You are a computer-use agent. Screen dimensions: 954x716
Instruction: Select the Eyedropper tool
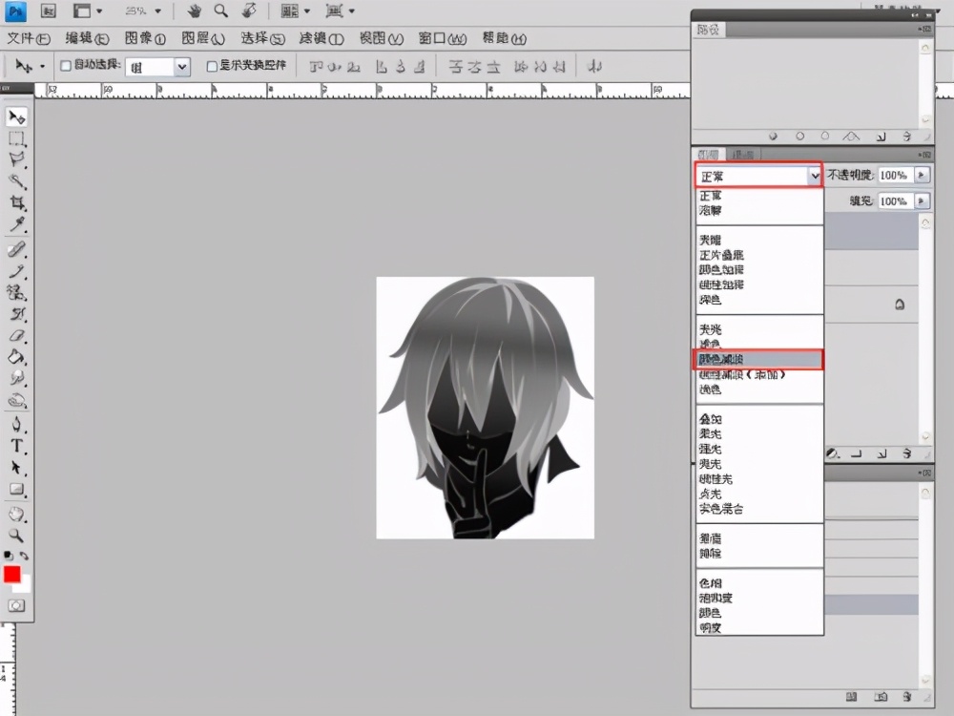tap(17, 225)
